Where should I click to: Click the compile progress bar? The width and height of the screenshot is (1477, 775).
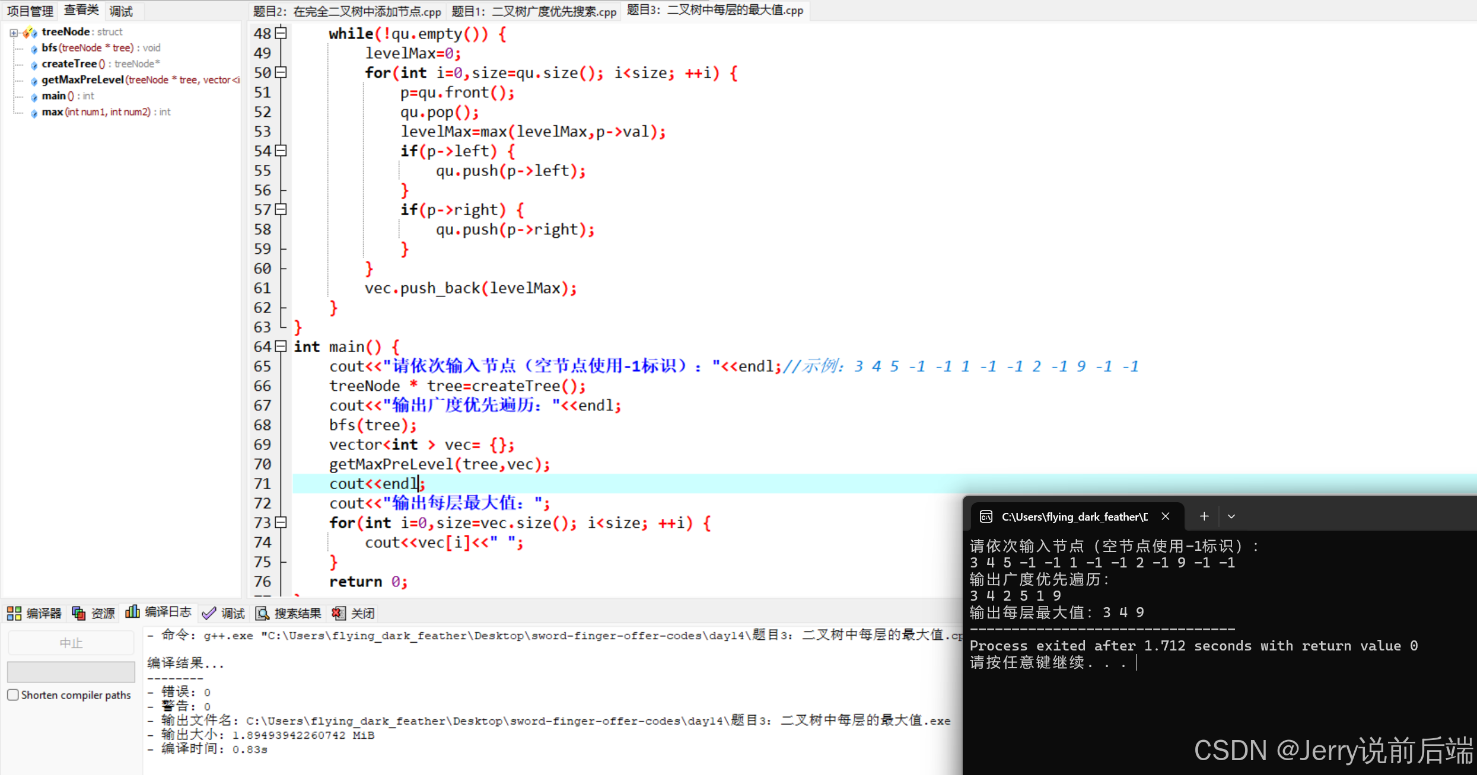tap(71, 672)
